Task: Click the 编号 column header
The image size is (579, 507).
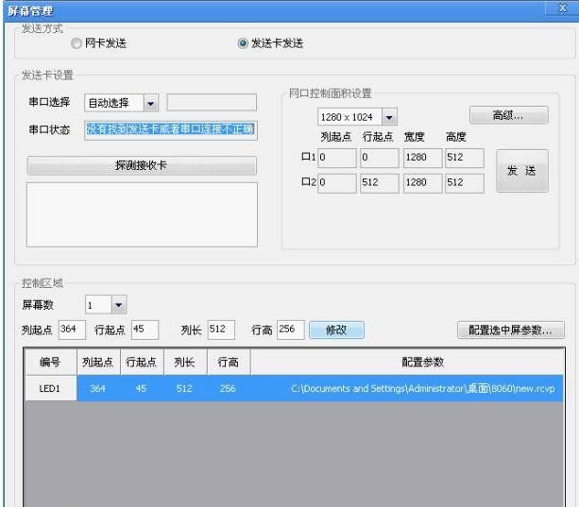Action: pyautogui.click(x=50, y=362)
